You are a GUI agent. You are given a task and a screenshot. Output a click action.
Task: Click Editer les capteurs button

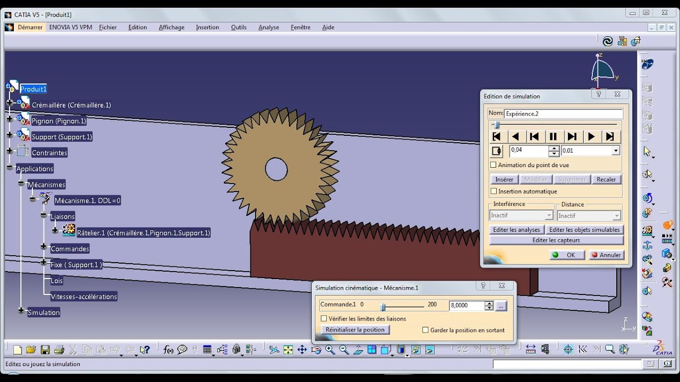point(556,240)
